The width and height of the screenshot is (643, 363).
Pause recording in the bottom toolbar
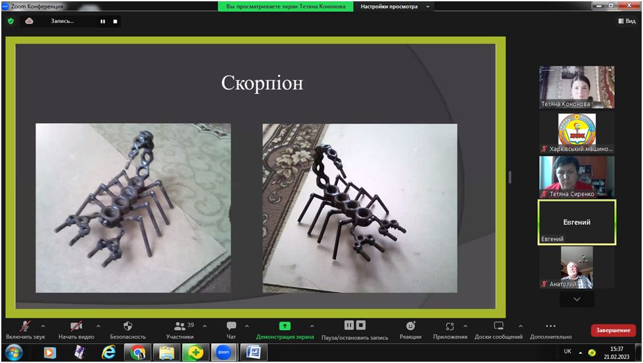click(349, 326)
